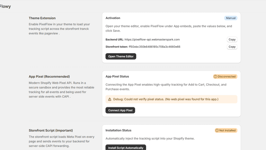Image resolution: width=266 pixels, height=150 pixels.
Task: Connect the App Pixel
Action: coord(120,110)
